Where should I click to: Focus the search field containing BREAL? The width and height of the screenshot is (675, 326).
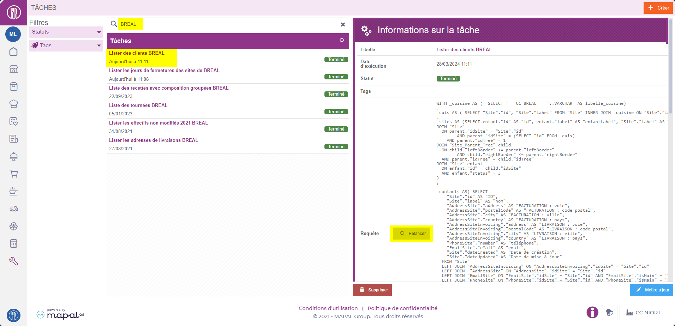(228, 24)
